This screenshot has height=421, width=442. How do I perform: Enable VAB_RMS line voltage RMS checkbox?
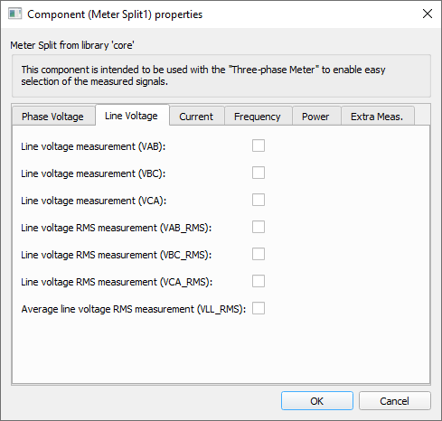(x=259, y=227)
